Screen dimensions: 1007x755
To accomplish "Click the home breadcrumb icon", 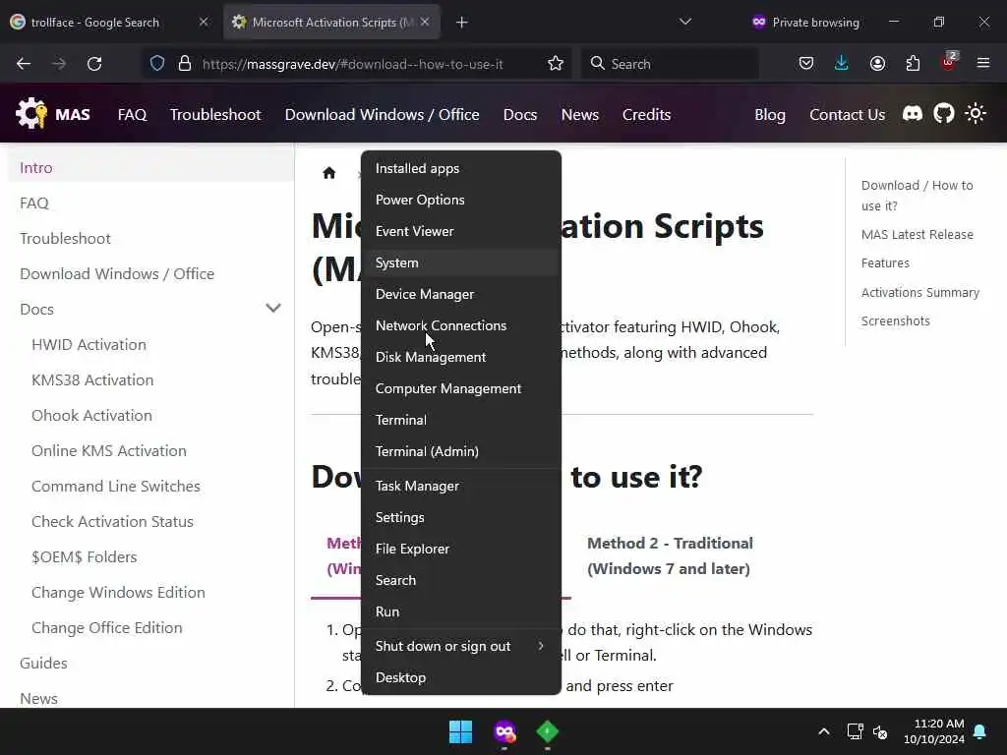I will pos(329,173).
